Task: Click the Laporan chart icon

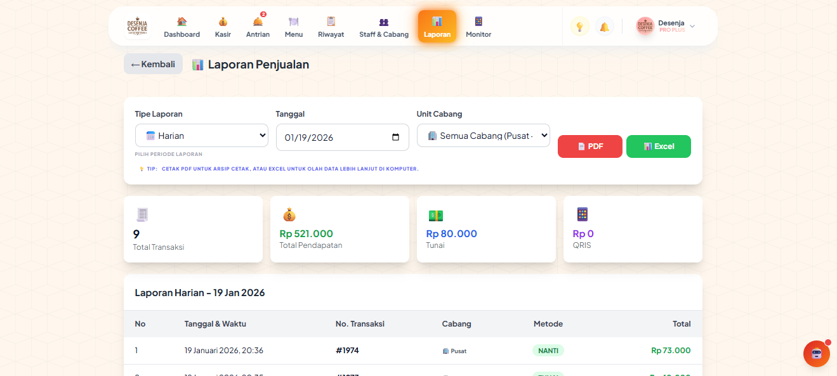Action: (x=437, y=21)
